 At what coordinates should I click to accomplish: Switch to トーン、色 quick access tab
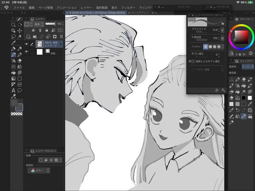(248, 67)
